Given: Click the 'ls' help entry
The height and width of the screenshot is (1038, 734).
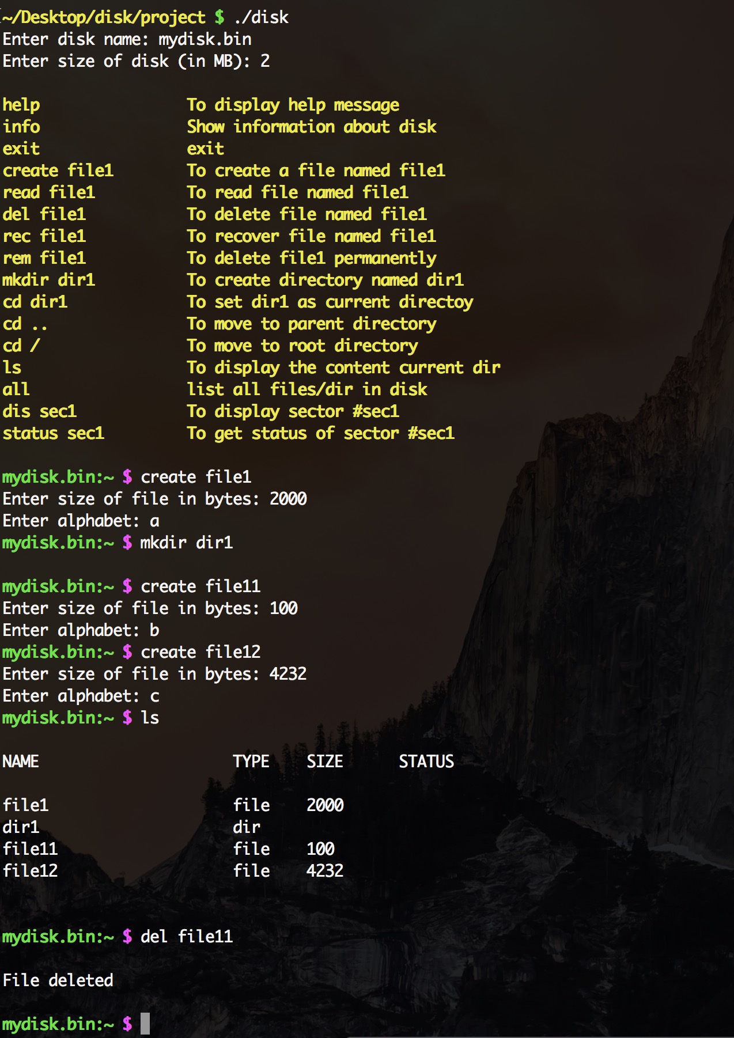Looking at the screenshot, I should 12,368.
